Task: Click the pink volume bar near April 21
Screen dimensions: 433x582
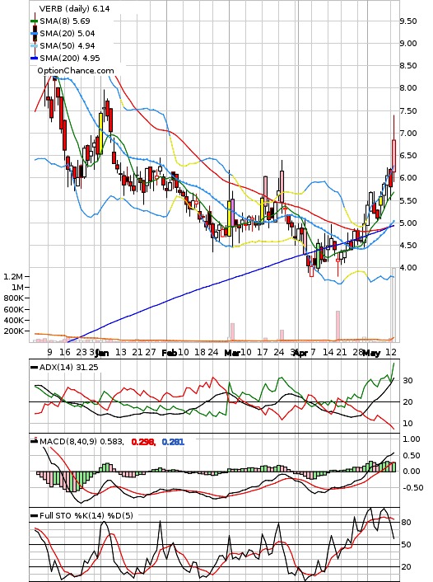Action: 338,326
